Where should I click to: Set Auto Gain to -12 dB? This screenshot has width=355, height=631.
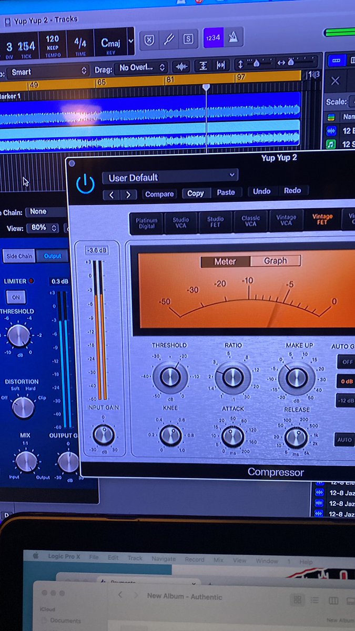click(346, 401)
